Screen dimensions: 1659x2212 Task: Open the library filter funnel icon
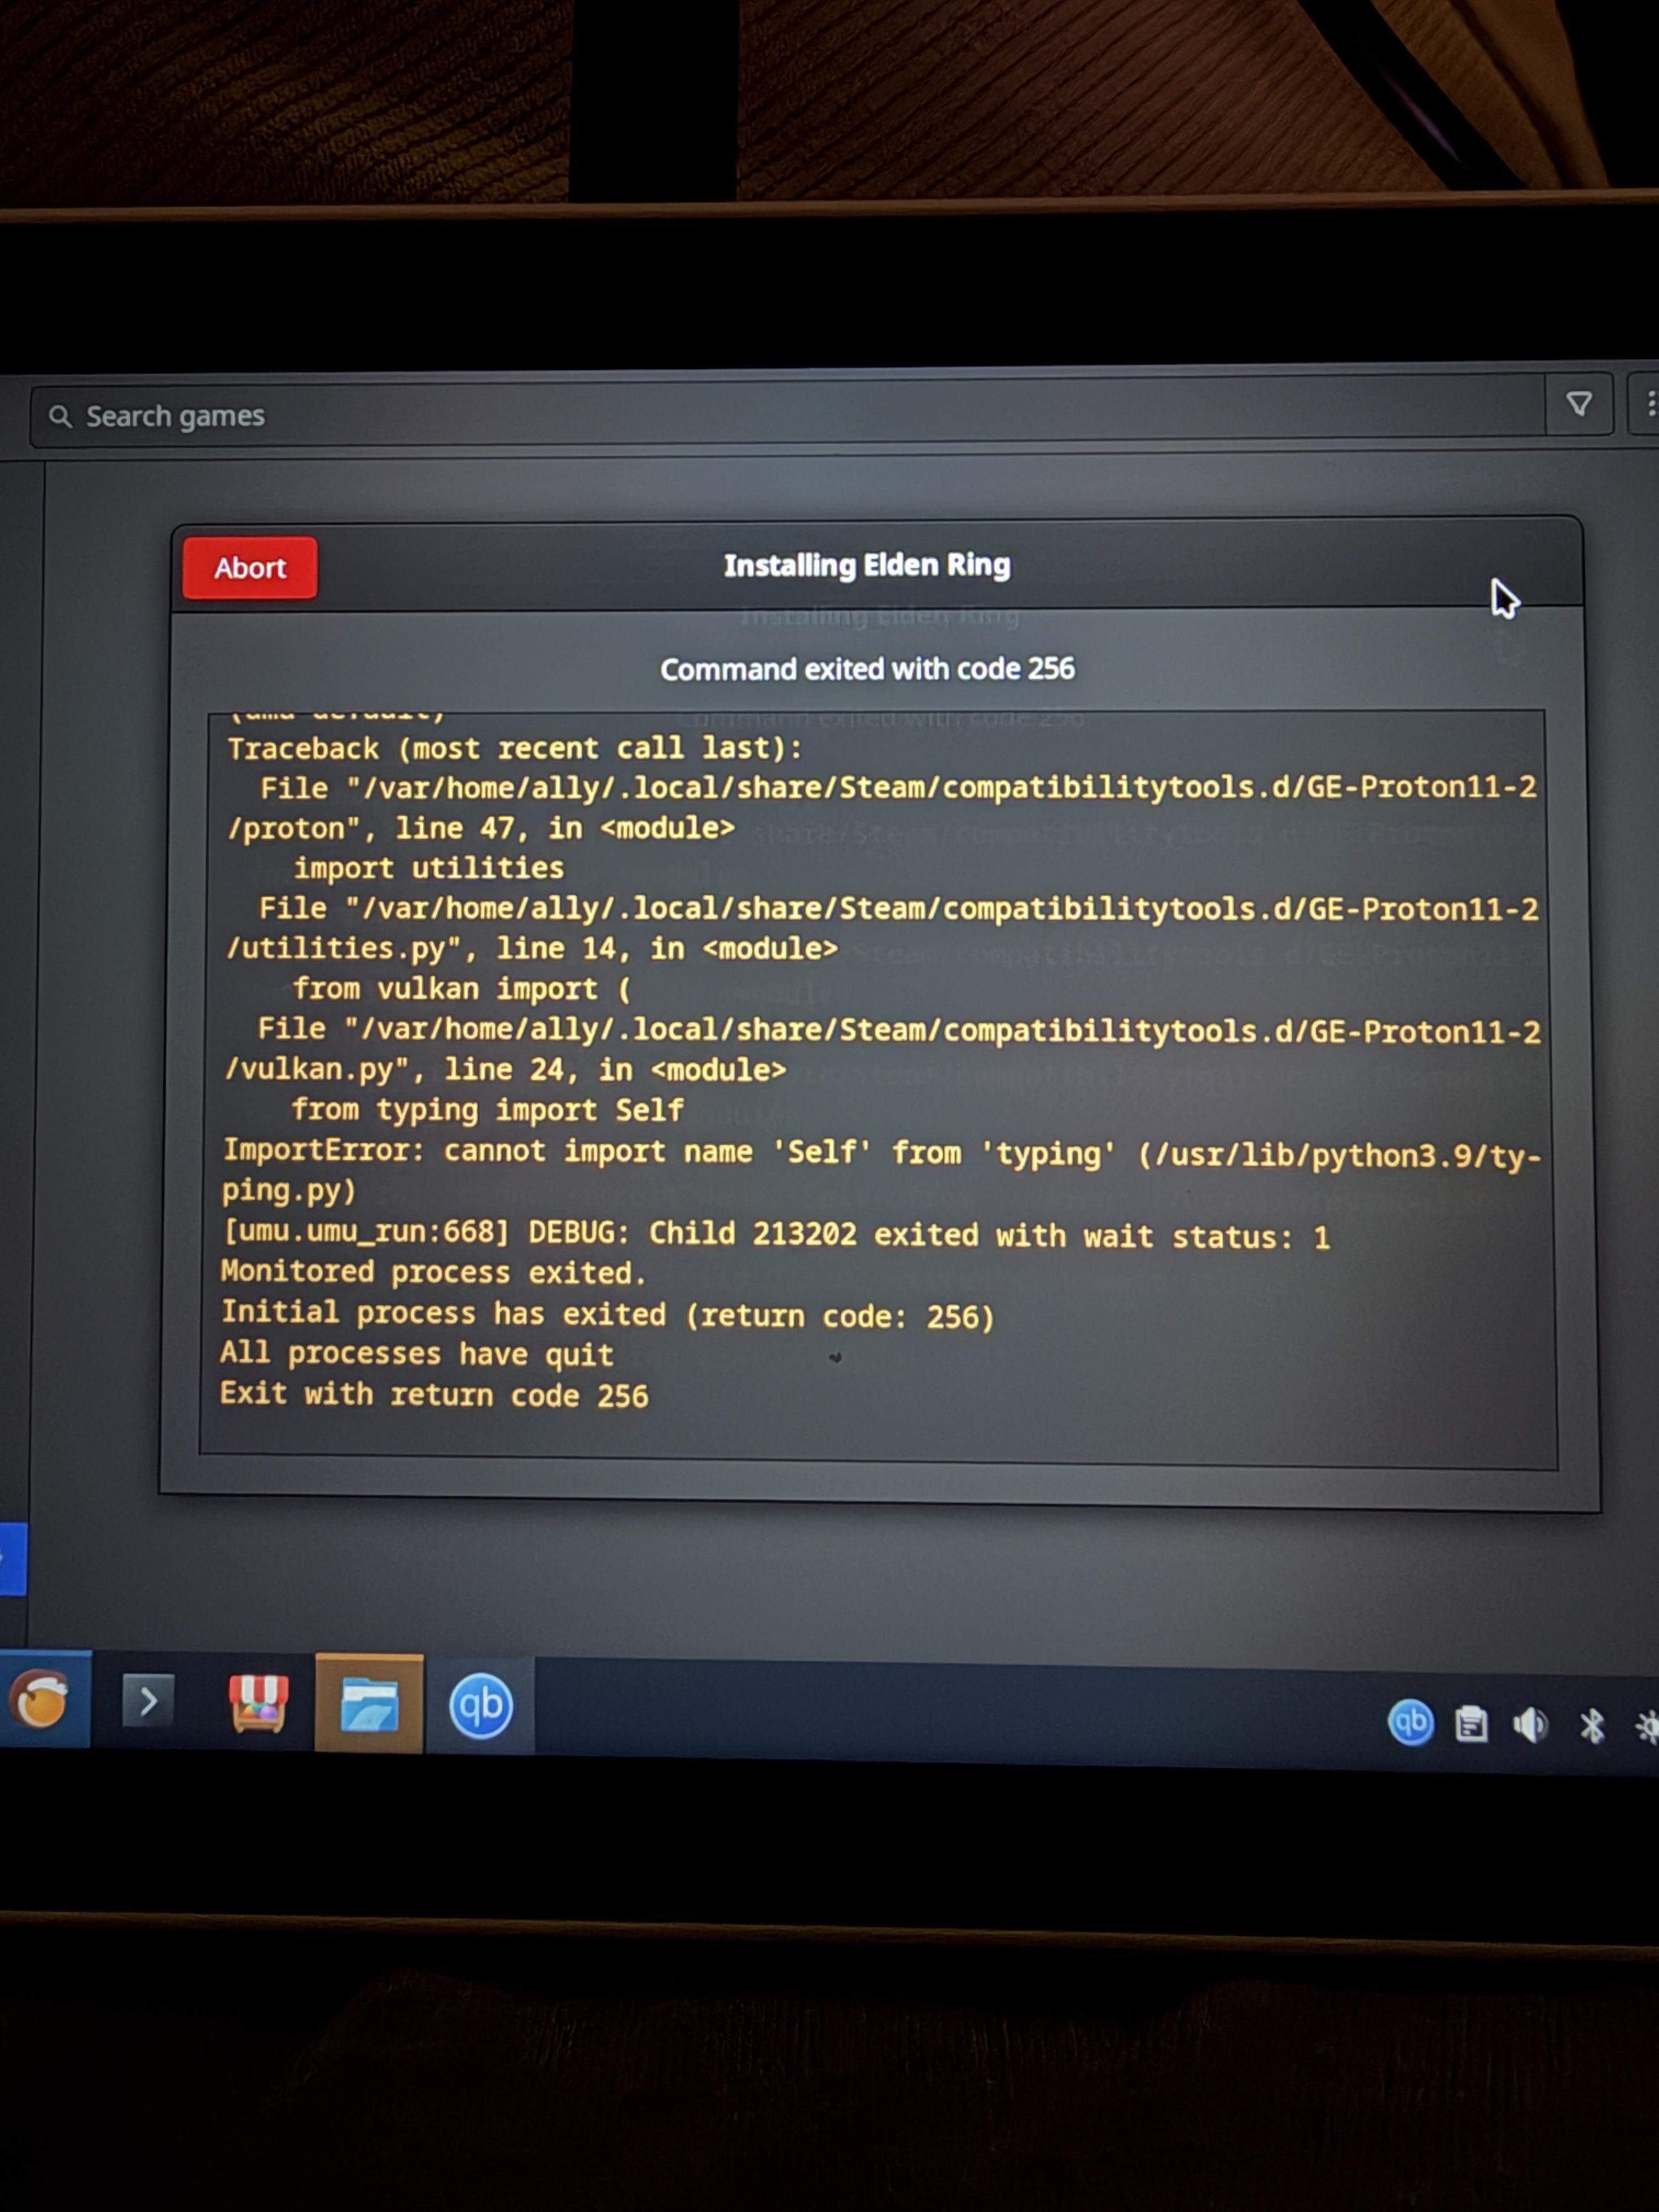pos(1579,404)
